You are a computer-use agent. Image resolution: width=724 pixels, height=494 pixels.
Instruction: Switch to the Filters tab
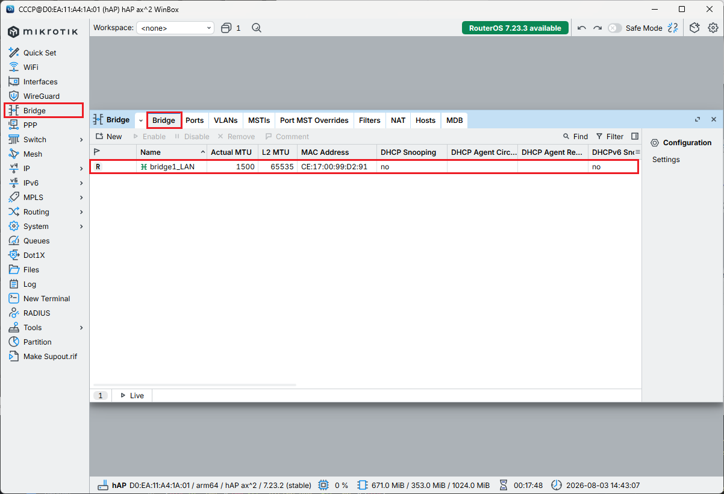[370, 120]
